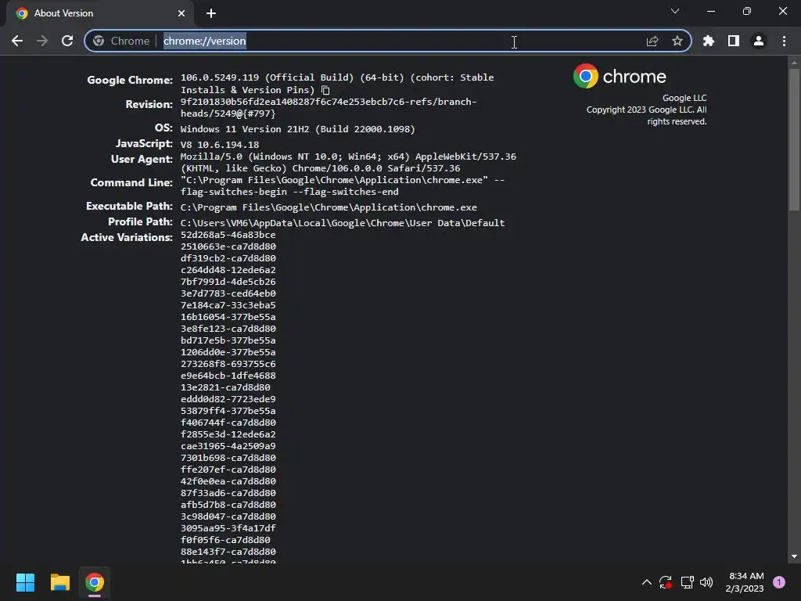
Task: Click the sync update tray icon
Action: [x=665, y=582]
